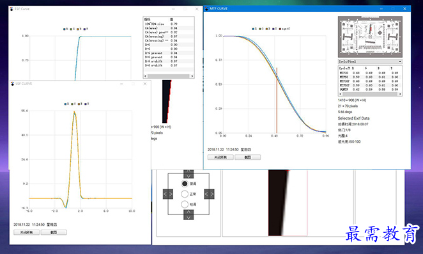This screenshot has height=254, width=423.
Task: Toggle R series in ESF chart legend
Action: (x=66, y=29)
